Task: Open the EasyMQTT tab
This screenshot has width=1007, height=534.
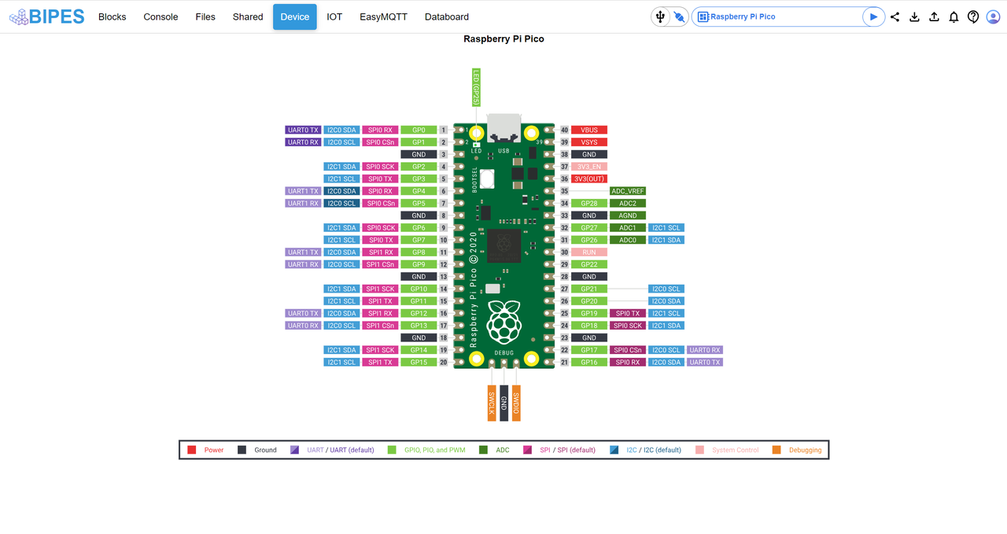Action: [383, 17]
